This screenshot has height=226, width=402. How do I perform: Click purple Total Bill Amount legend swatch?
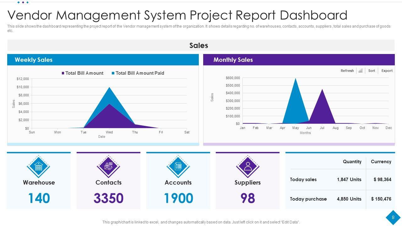pyautogui.click(x=63, y=73)
